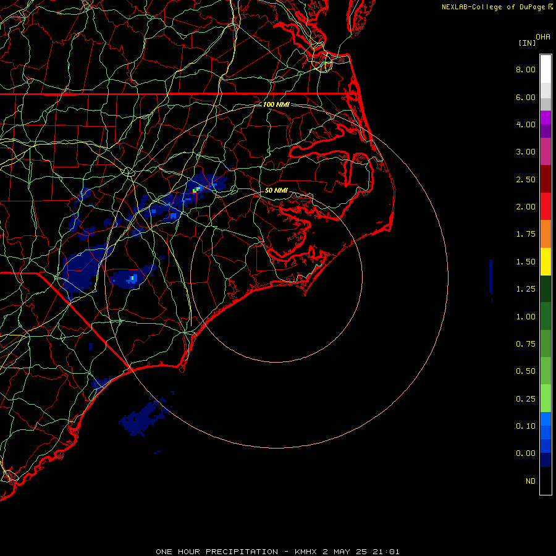Click the 100 NMI range ring label

pyautogui.click(x=276, y=104)
